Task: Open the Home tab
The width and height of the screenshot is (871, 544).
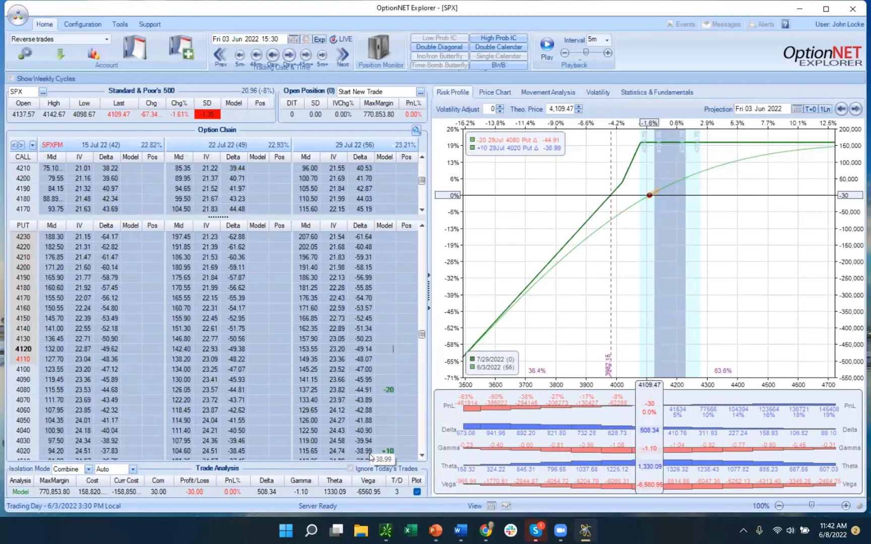Action: point(44,24)
